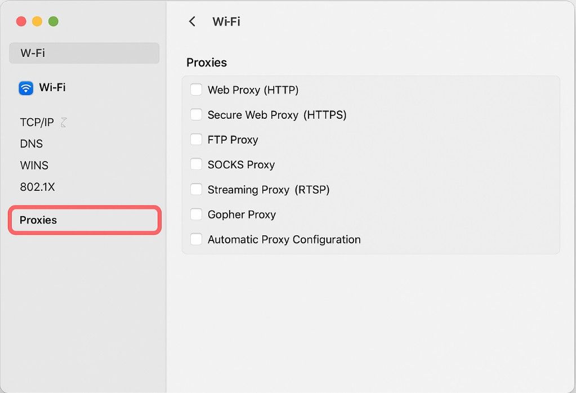Click the Wi-Fi title in header
Image resolution: width=576 pixels, height=393 pixels.
click(x=226, y=21)
